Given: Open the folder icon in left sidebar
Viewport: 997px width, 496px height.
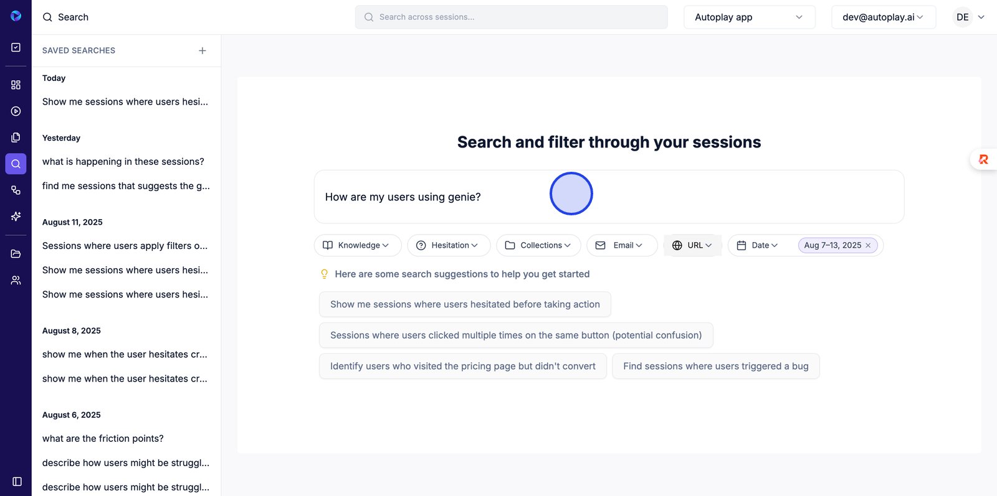Looking at the screenshot, I should point(16,254).
